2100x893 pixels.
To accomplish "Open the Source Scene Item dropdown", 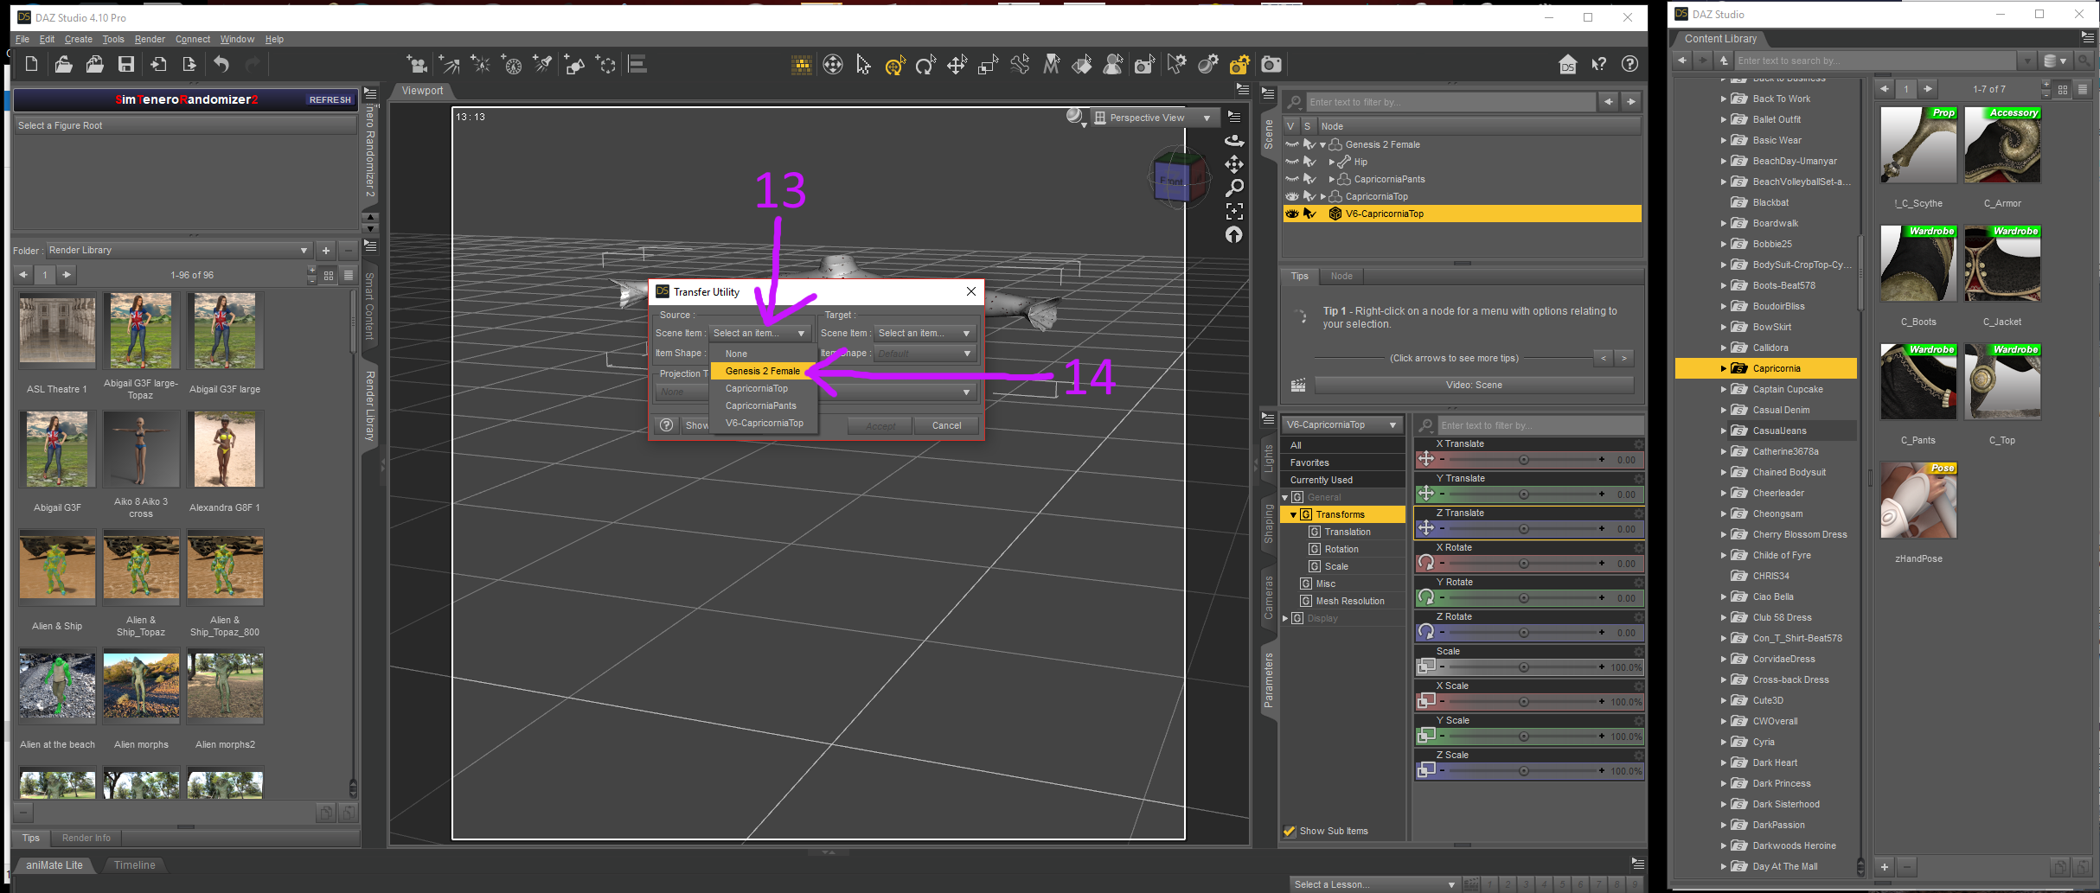I will pyautogui.click(x=759, y=333).
